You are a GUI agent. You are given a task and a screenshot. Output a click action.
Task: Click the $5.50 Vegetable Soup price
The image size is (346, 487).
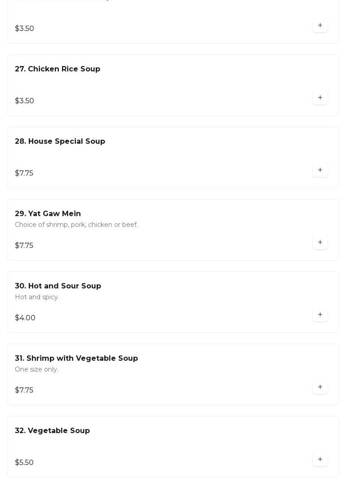24,463
